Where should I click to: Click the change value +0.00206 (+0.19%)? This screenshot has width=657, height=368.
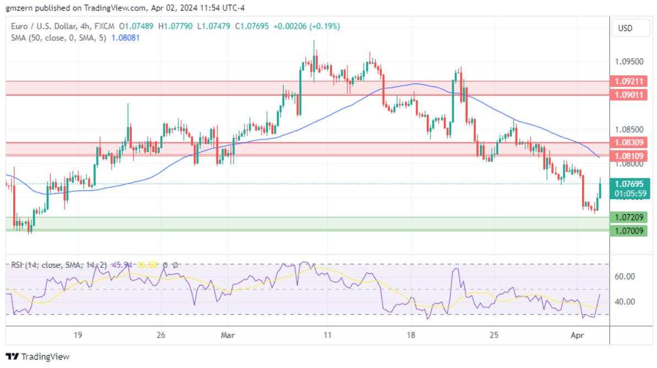click(307, 26)
